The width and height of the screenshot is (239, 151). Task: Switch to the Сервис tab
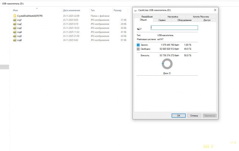[162, 20]
